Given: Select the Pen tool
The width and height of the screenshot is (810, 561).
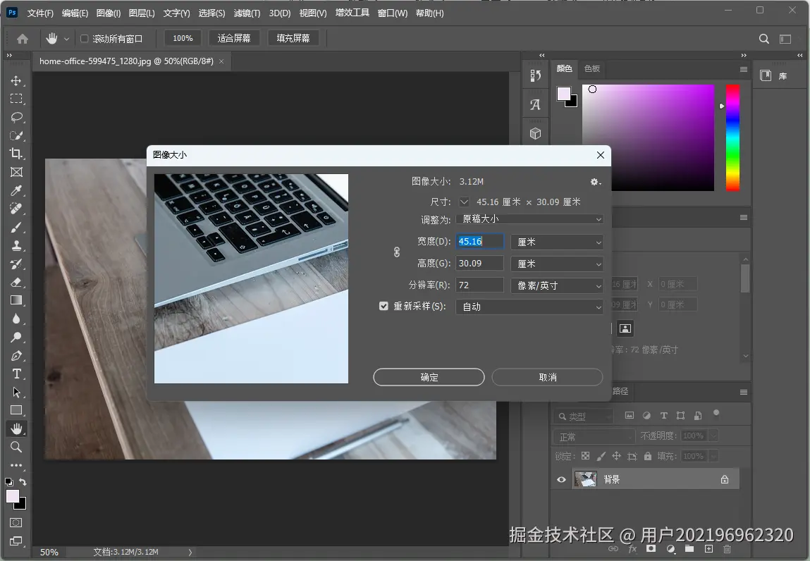Looking at the screenshot, I should point(16,355).
